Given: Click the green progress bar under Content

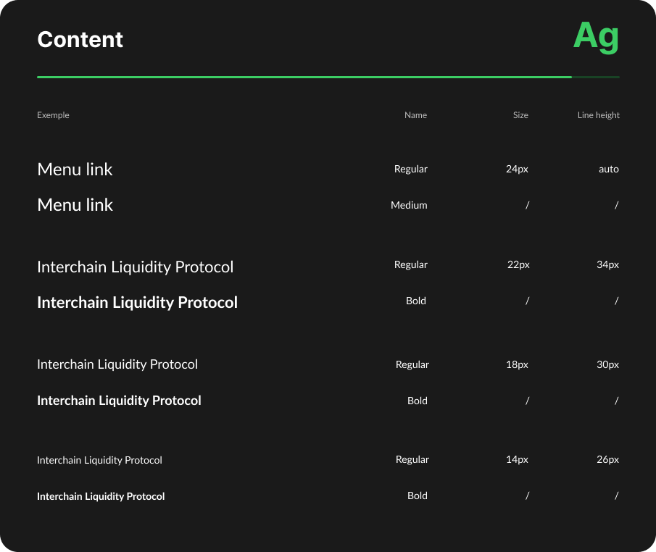Looking at the screenshot, I should [304, 77].
